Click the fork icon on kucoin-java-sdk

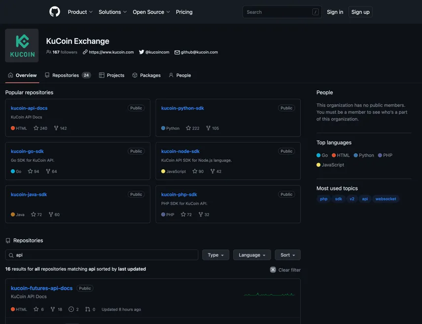51,215
